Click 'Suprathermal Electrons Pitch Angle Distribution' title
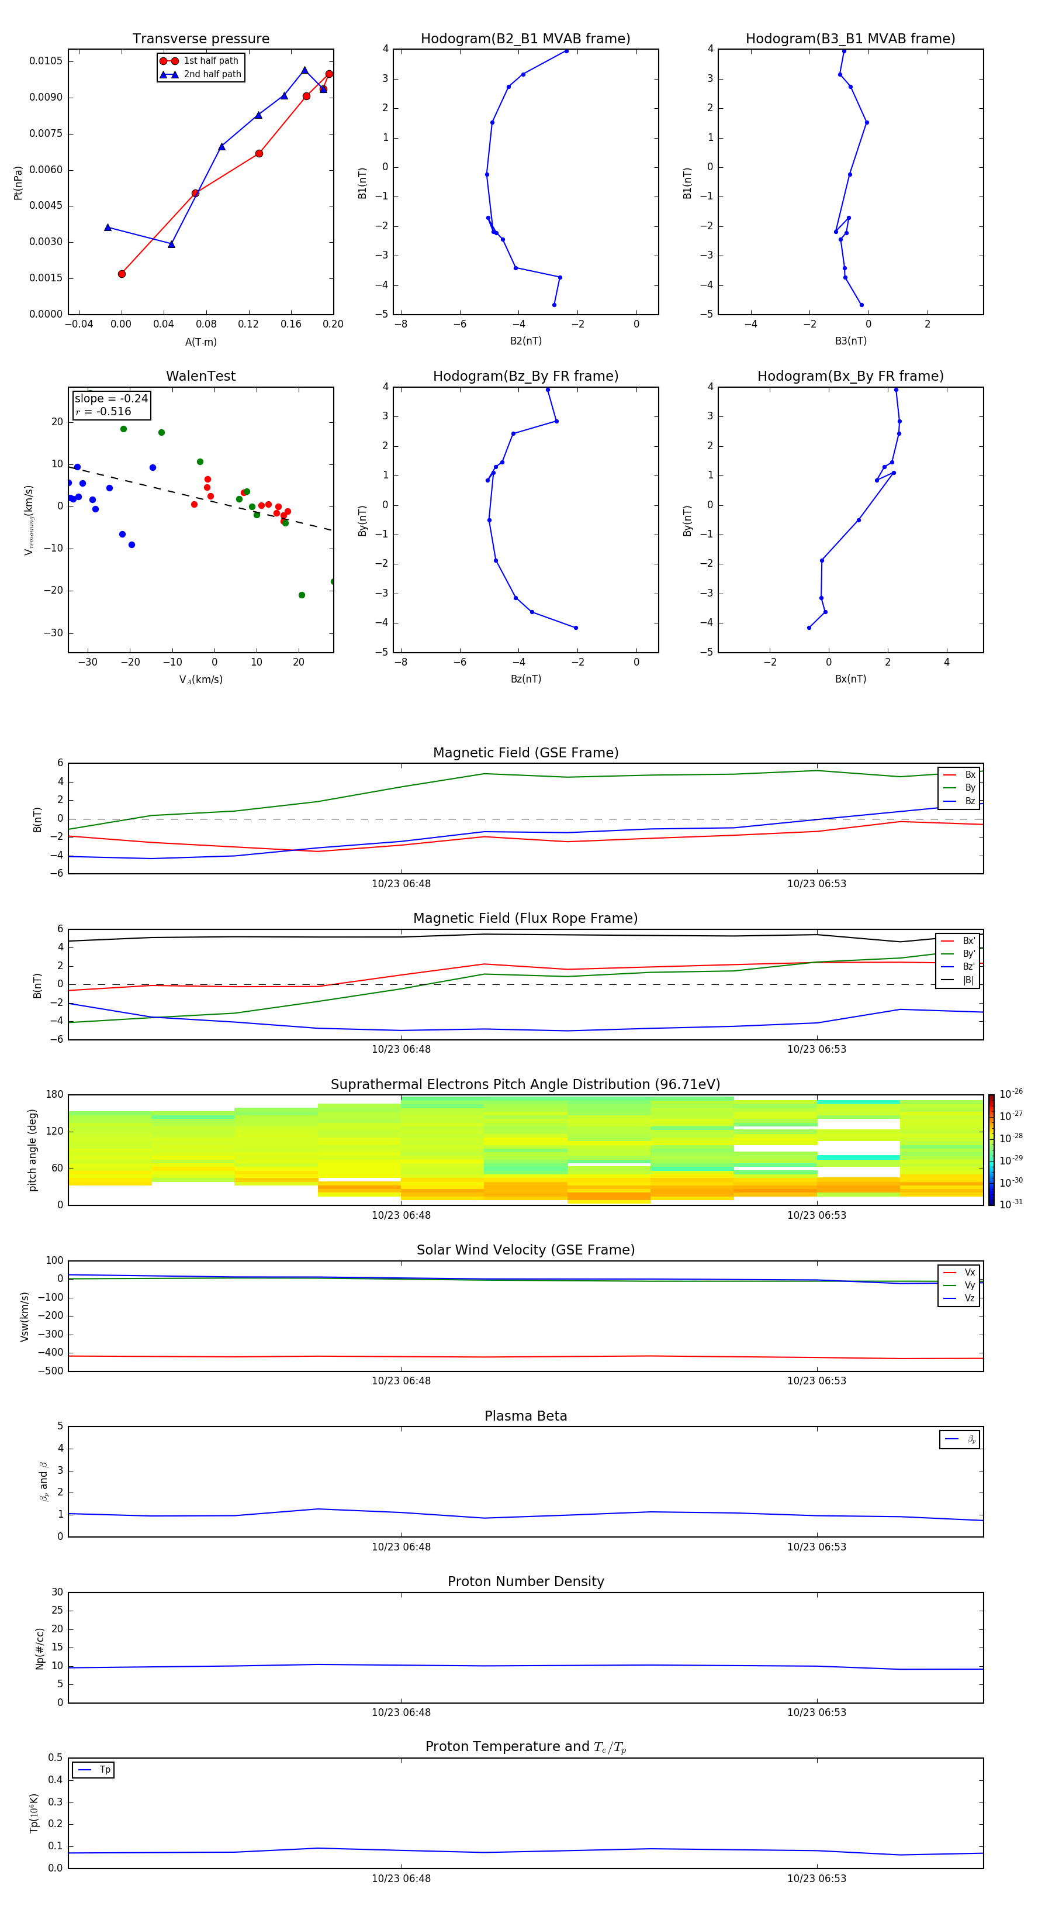This screenshot has height=1930, width=1052. [x=525, y=1084]
